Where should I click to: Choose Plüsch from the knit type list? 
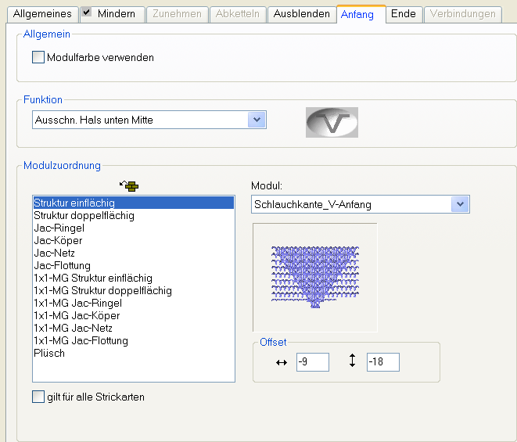49,353
